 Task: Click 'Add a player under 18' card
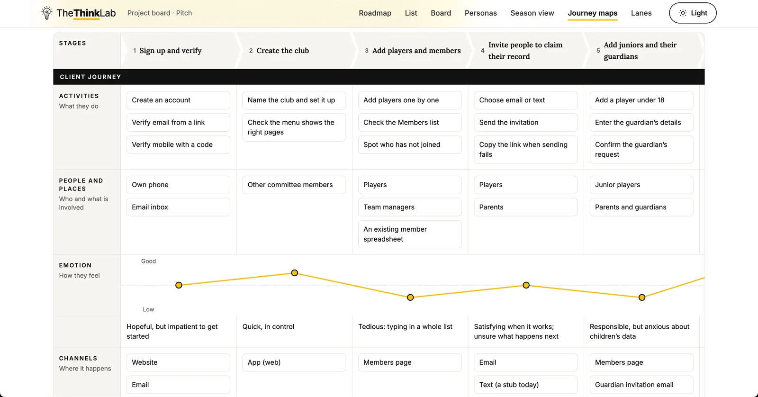point(641,100)
